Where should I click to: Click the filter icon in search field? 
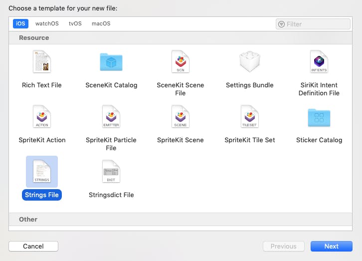281,24
